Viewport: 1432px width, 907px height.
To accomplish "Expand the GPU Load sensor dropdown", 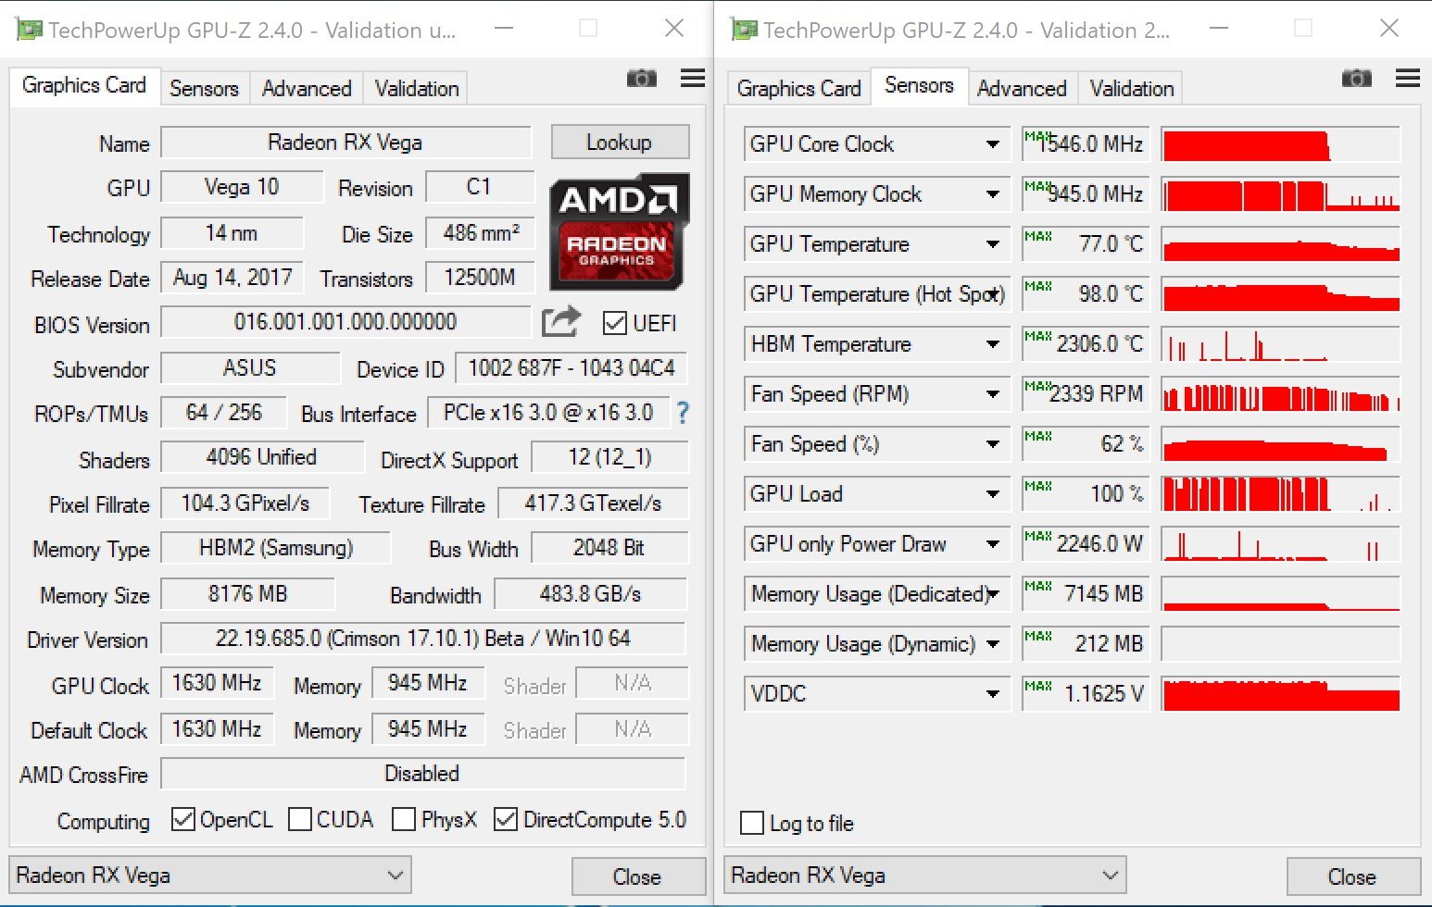I will (x=993, y=494).
